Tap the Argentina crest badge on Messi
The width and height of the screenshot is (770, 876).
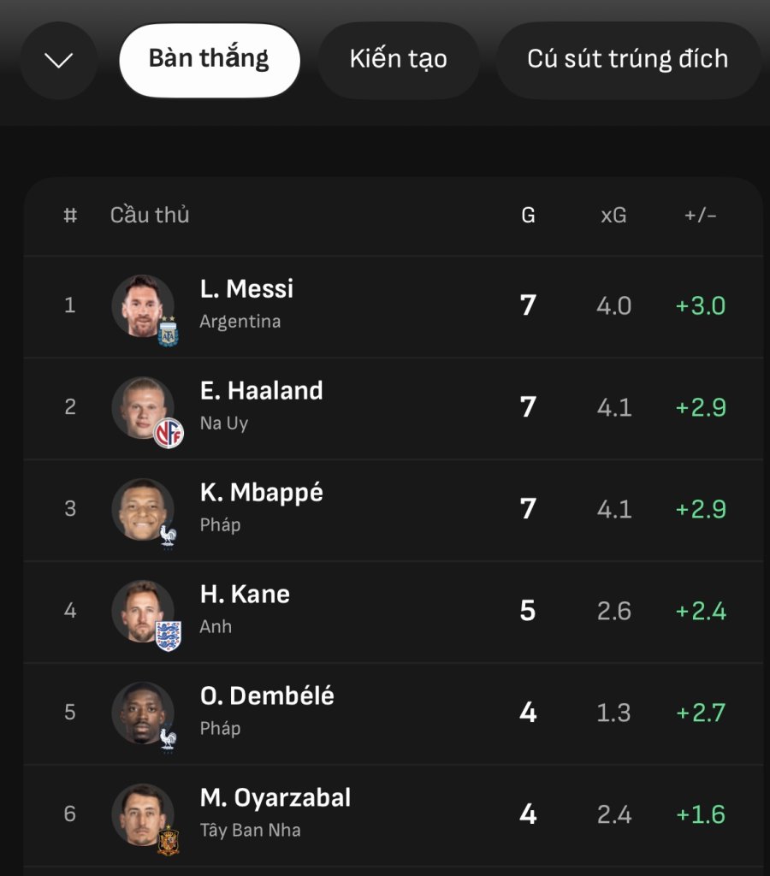169,331
